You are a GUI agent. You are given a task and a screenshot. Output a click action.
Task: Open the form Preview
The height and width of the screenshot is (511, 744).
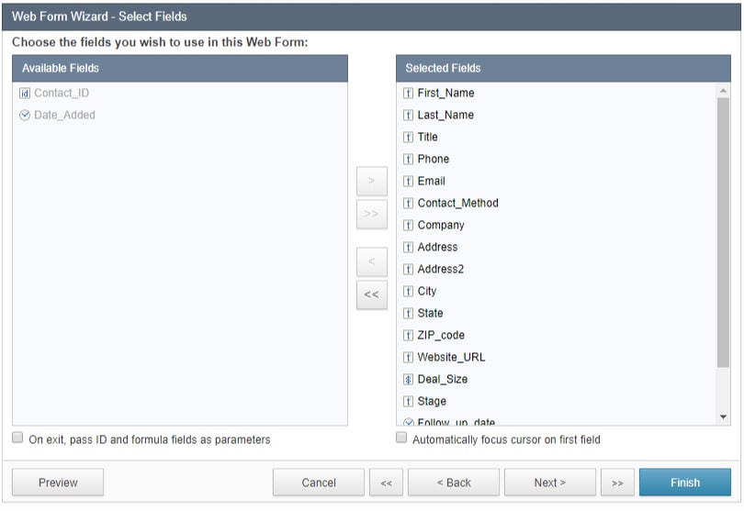coord(58,483)
